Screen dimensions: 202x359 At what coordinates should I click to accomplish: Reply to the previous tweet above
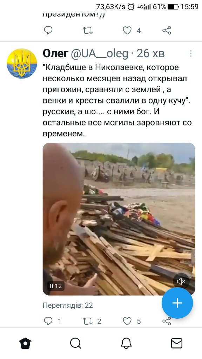coord(48,30)
